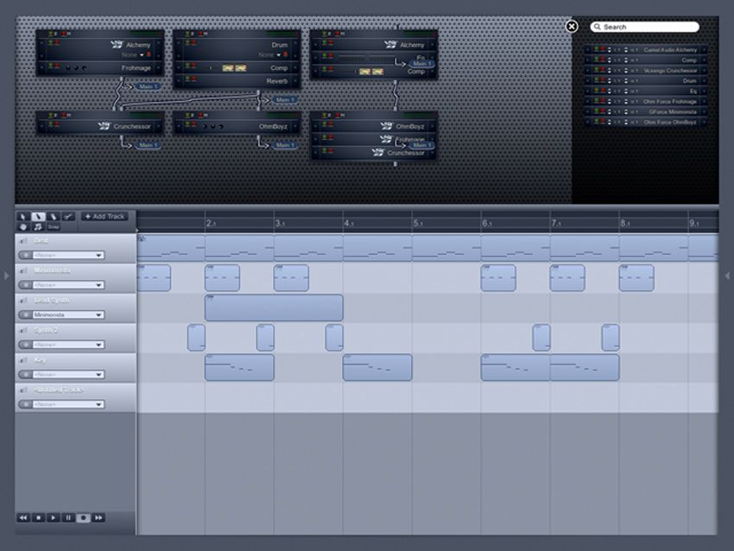Select the pencil tool in the toolbar
Image resolution: width=734 pixels, height=551 pixels.
(38, 216)
